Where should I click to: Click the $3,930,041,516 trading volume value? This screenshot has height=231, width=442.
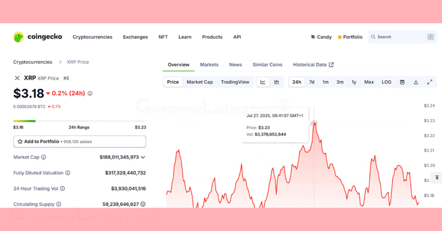[x=128, y=188]
